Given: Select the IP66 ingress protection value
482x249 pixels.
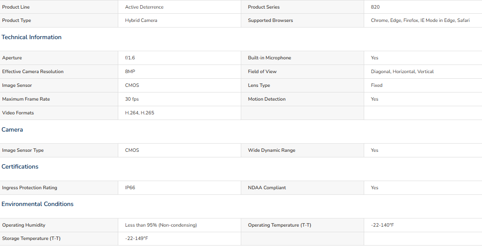Looking at the screenshot, I should (x=130, y=188).
